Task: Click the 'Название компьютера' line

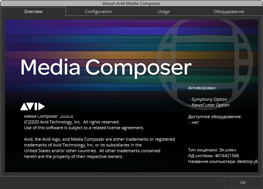Action: pyautogui.click(x=223, y=161)
